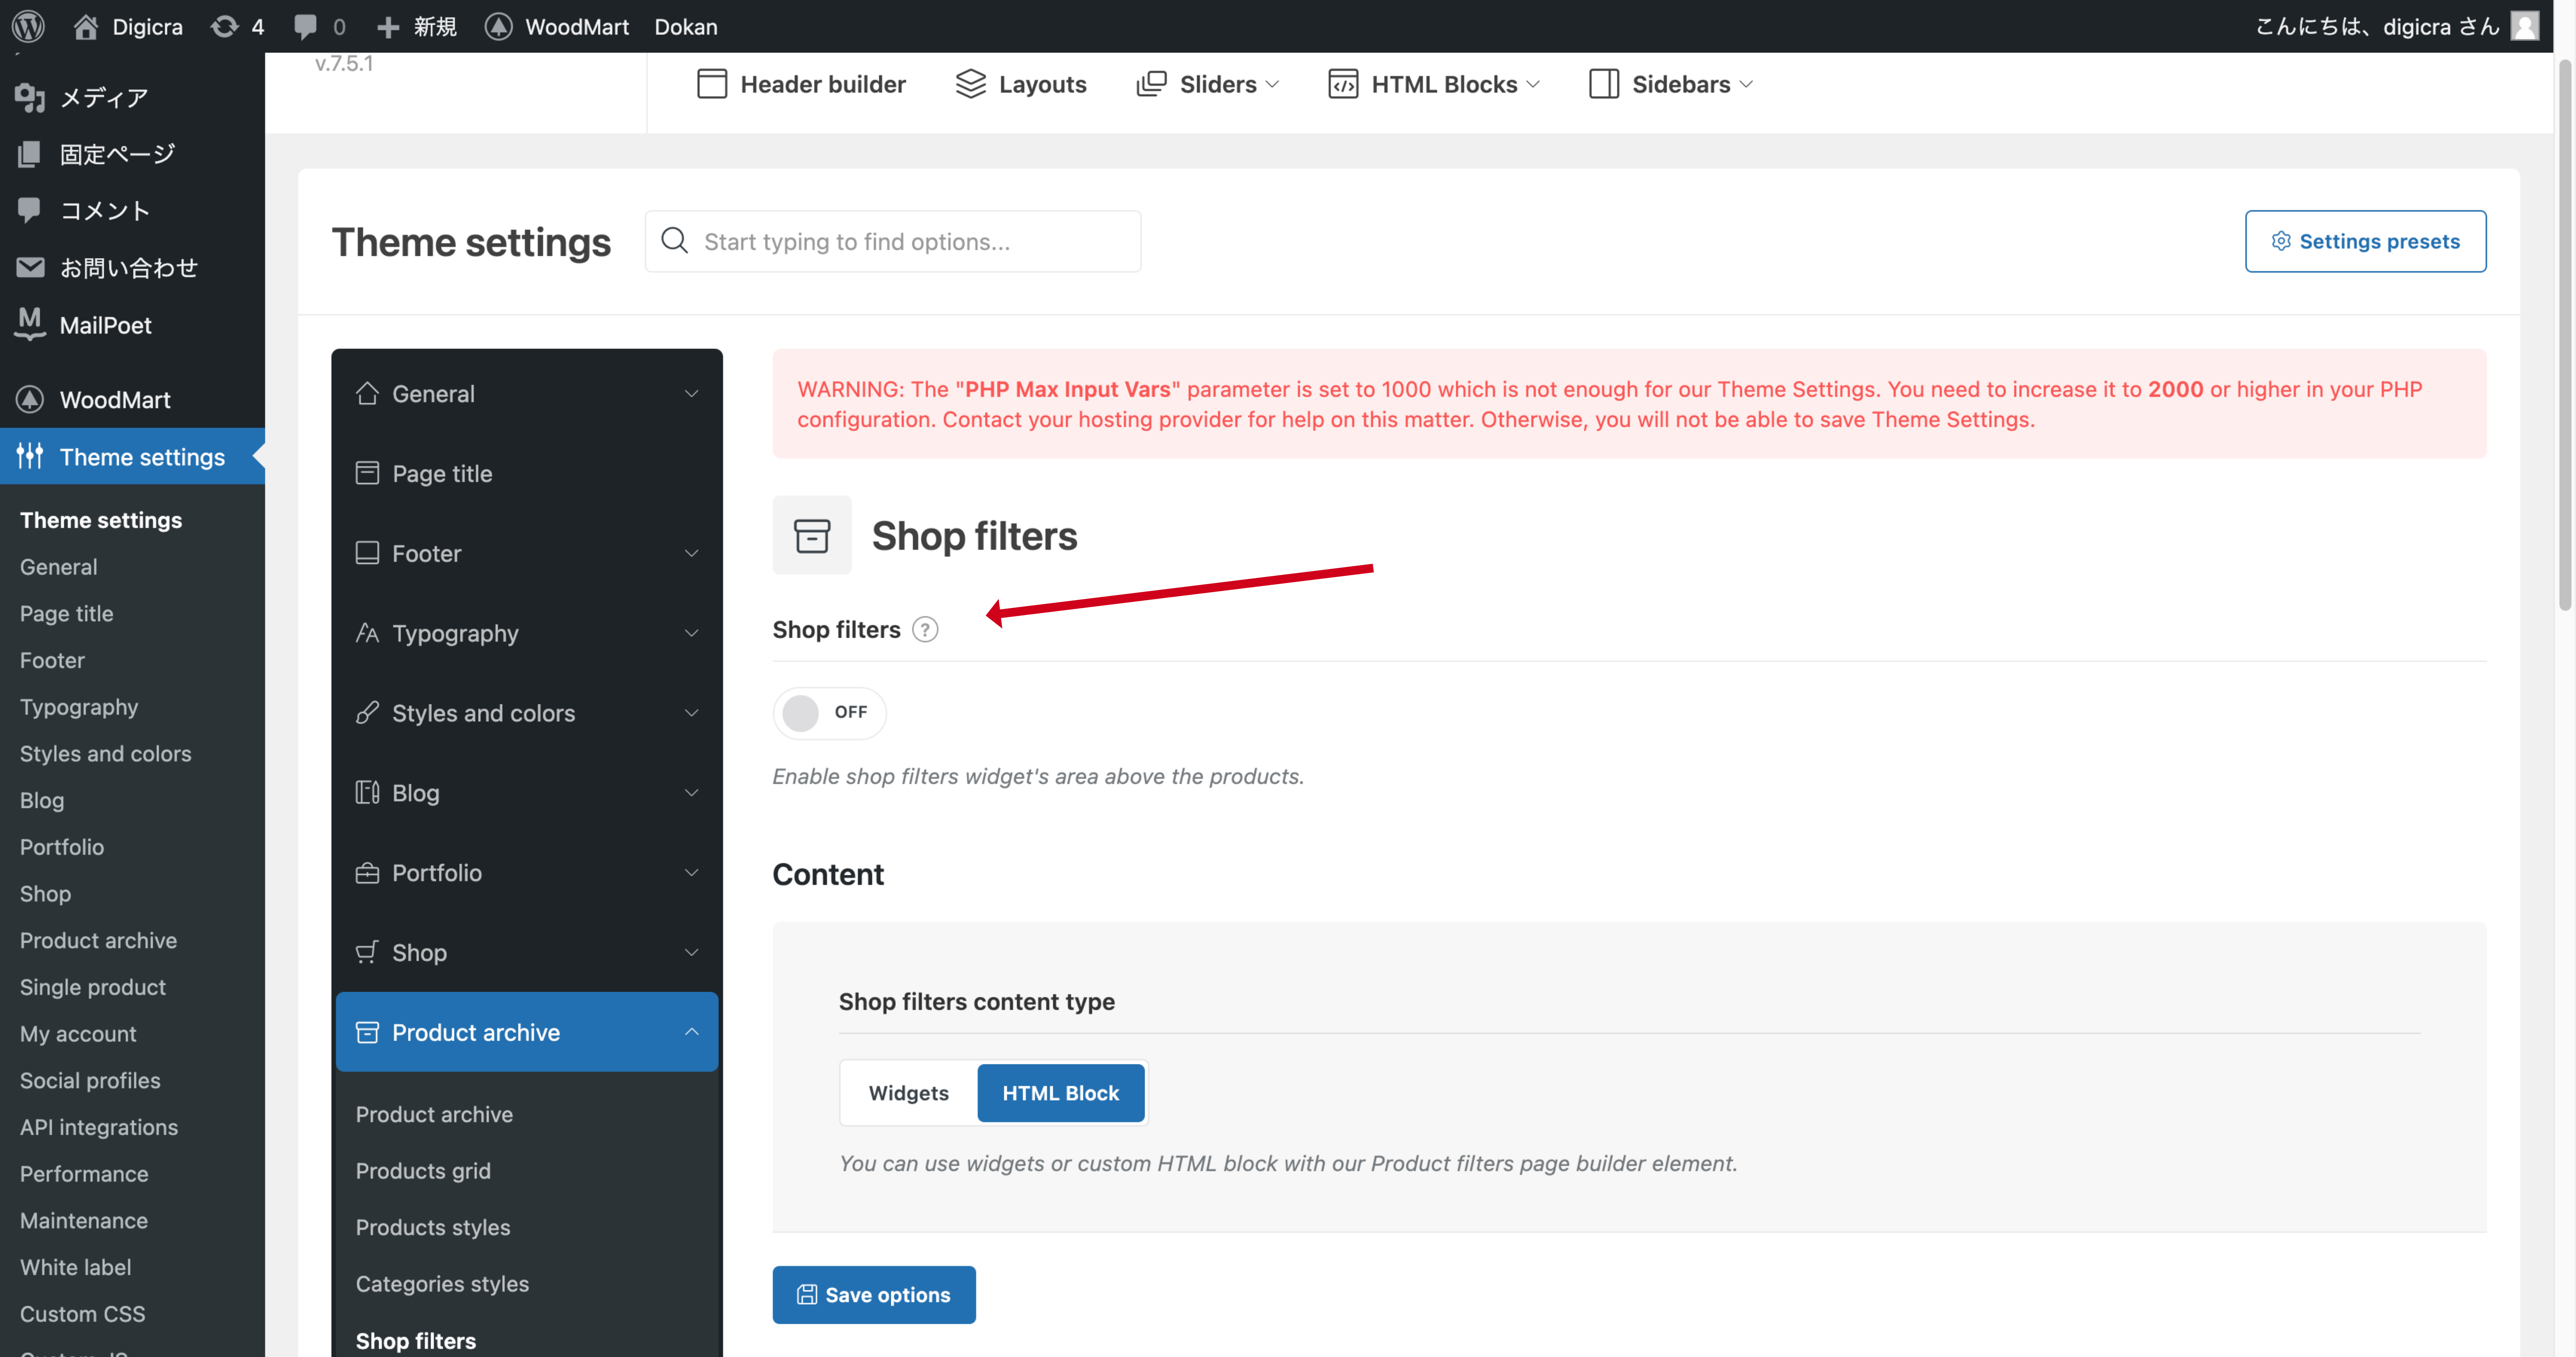This screenshot has height=1357, width=2576.
Task: Click the Sidebars layout icon
Action: click(x=1604, y=84)
